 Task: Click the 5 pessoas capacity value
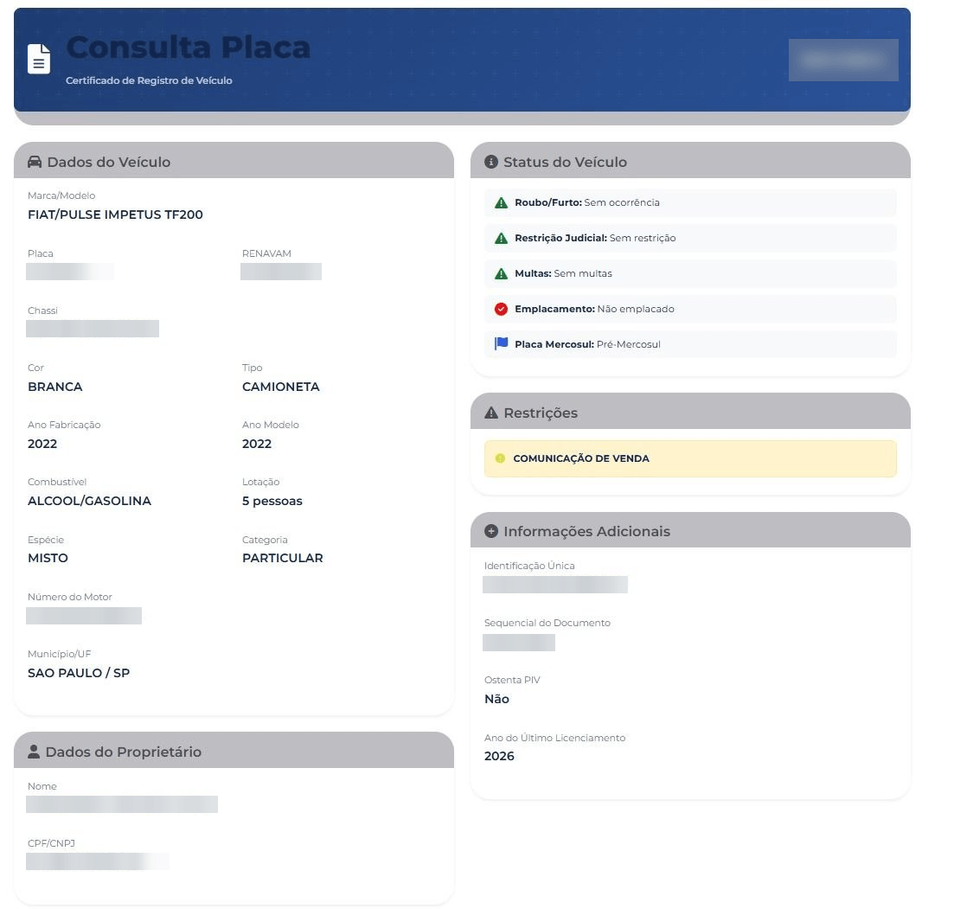tap(272, 502)
